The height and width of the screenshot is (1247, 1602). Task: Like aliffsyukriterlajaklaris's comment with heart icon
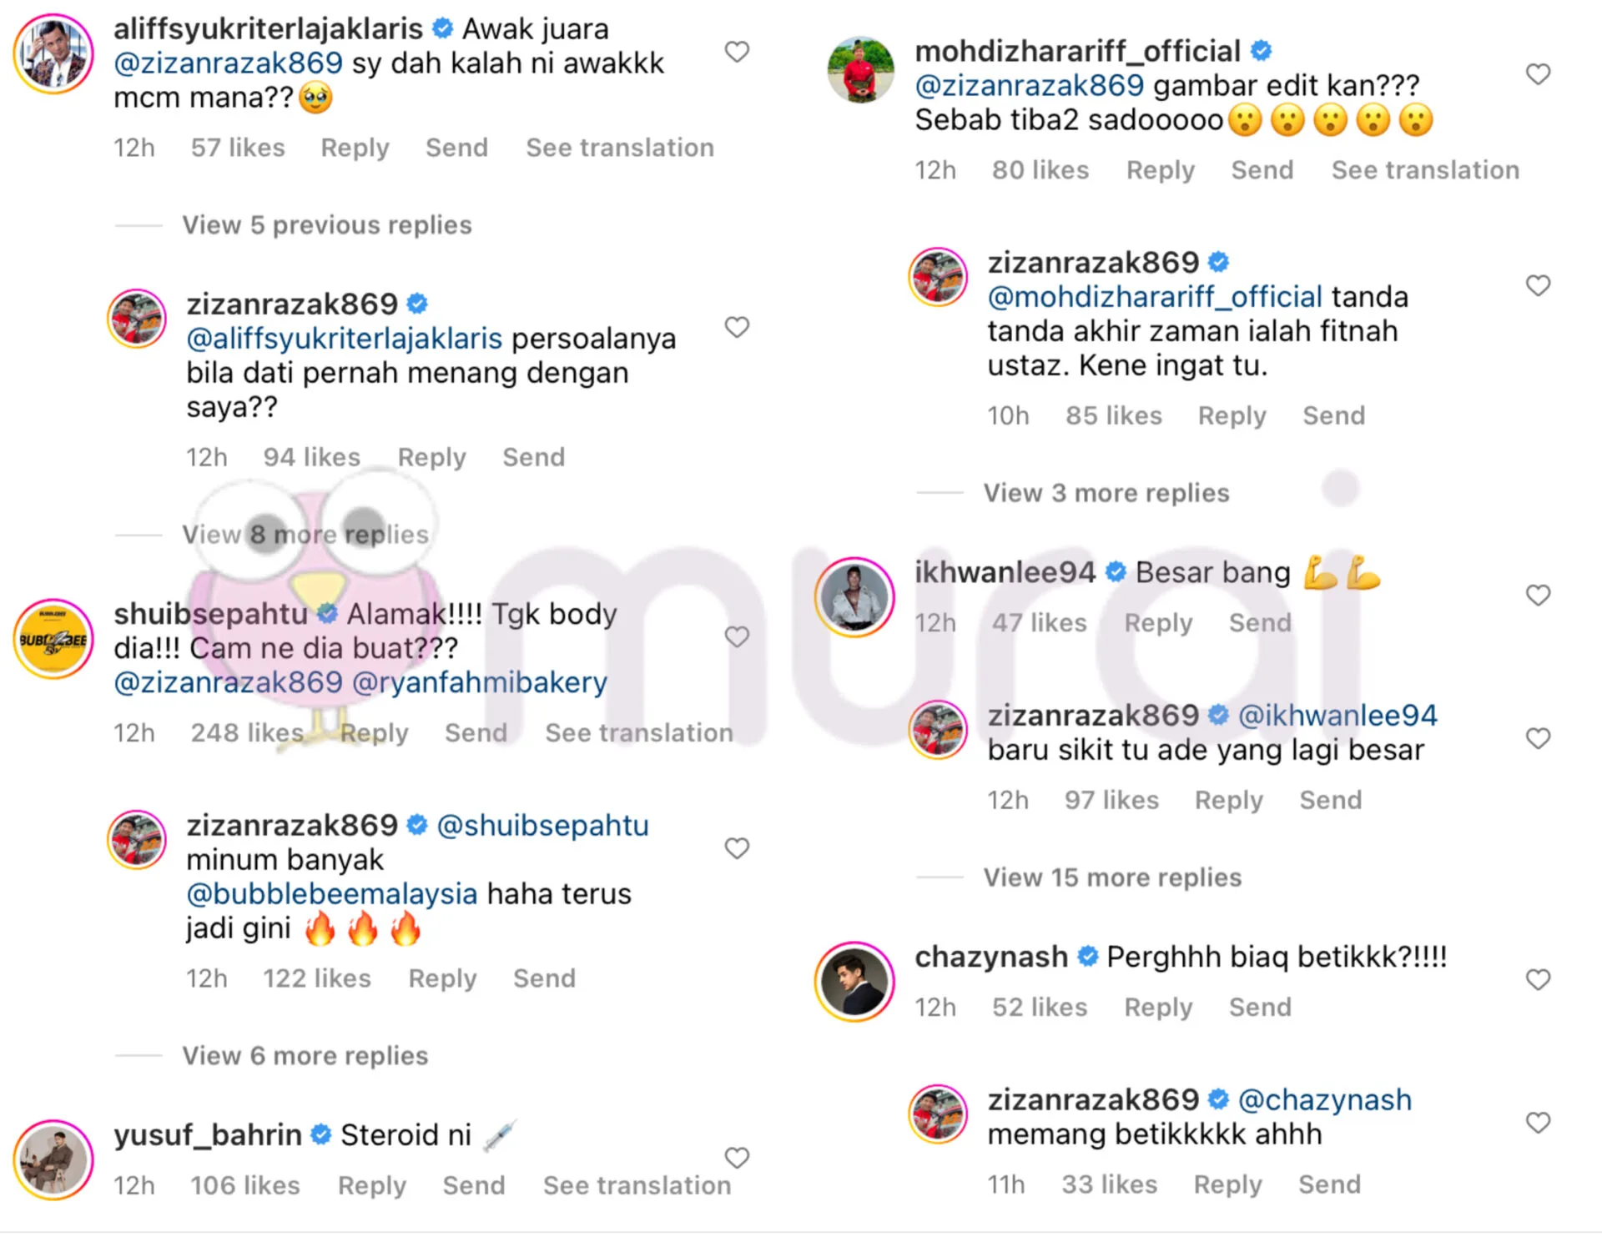point(737,52)
